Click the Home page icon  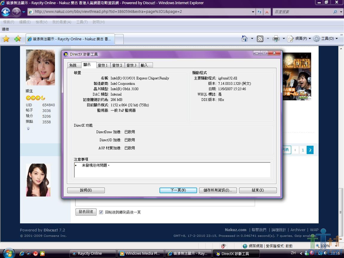pyautogui.click(x=244, y=39)
